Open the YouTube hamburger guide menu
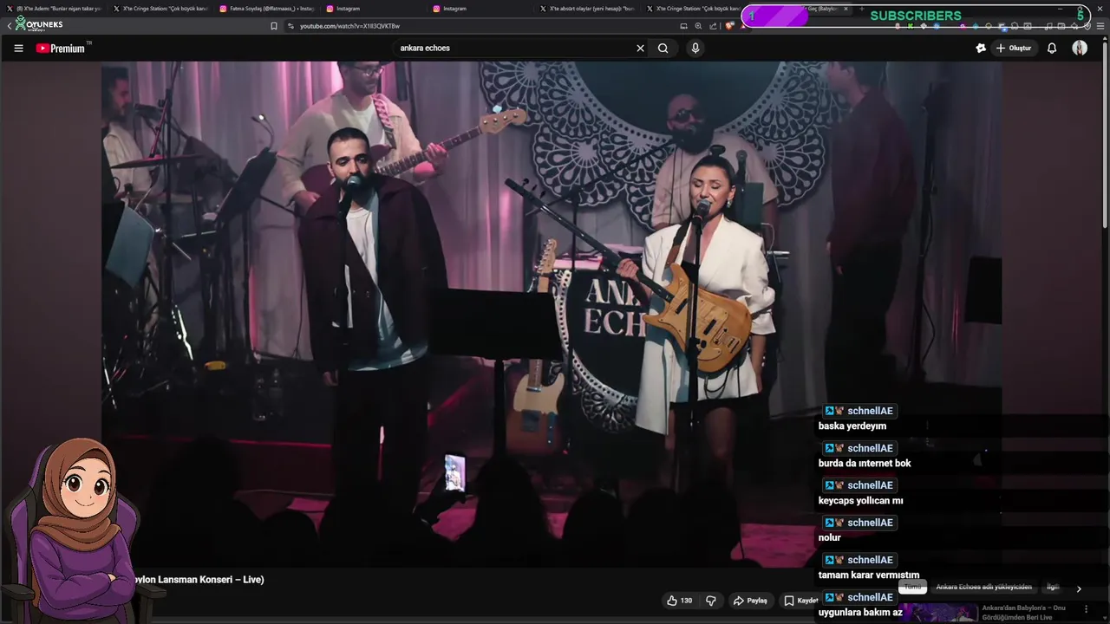Image resolution: width=1110 pixels, height=624 pixels. pyautogui.click(x=18, y=49)
